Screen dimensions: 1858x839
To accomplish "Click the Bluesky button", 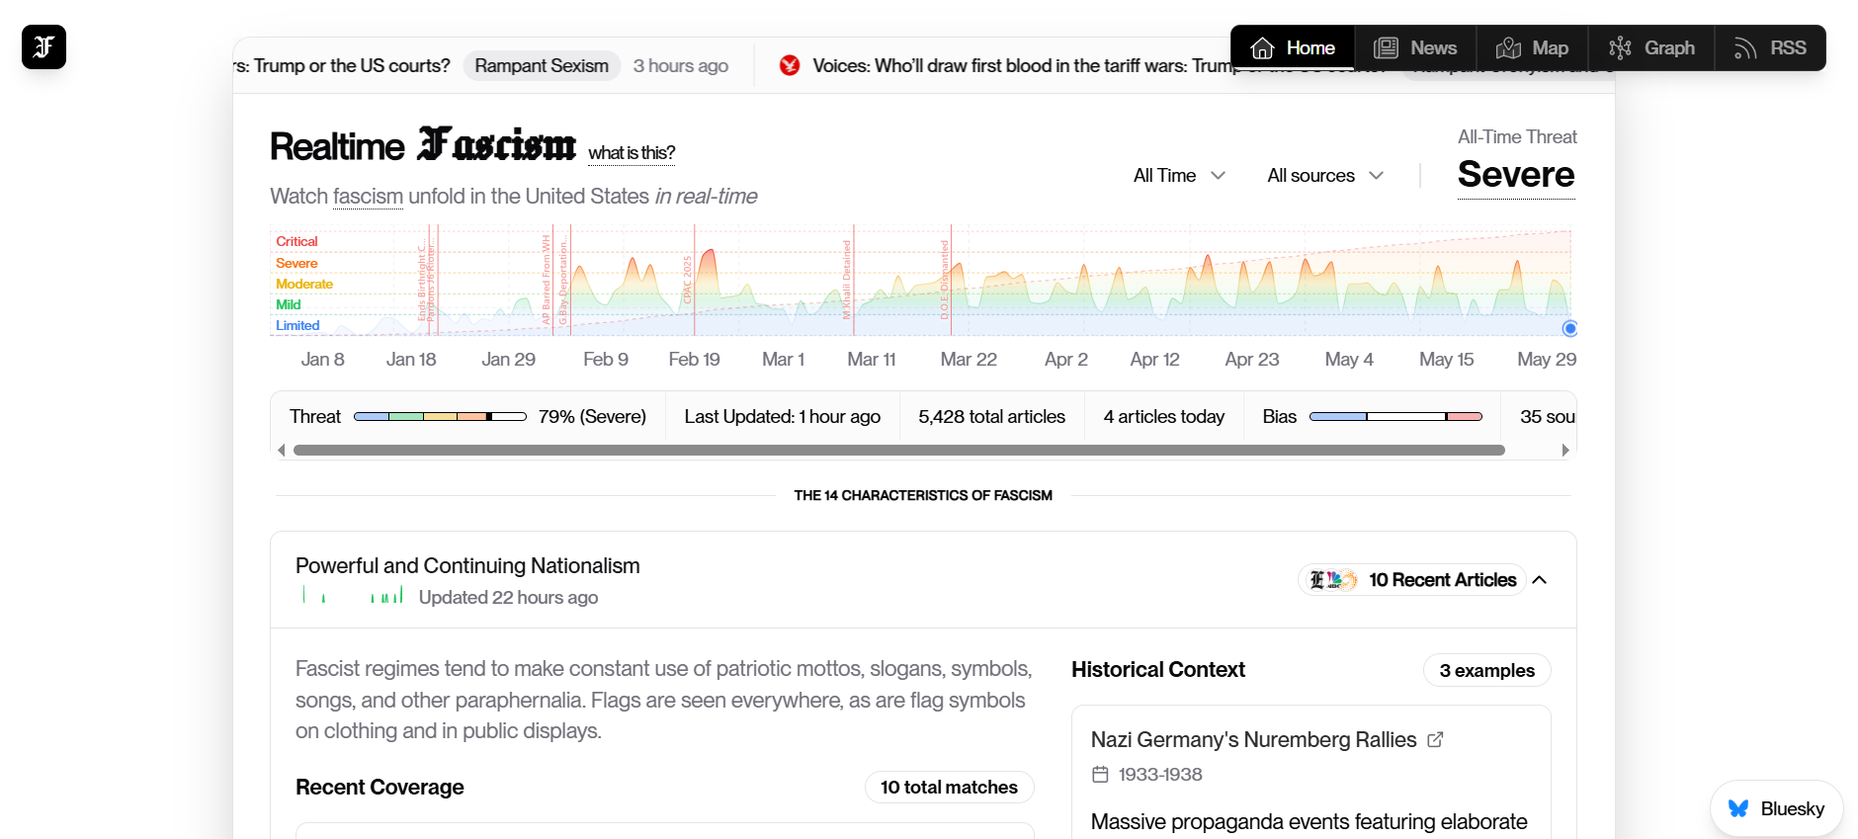I will (1776, 808).
